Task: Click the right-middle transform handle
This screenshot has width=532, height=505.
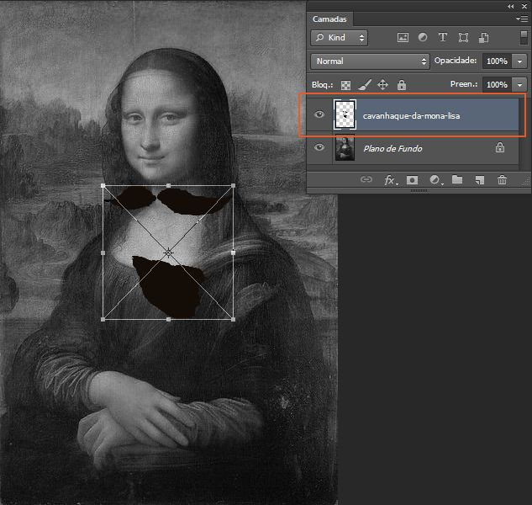Action: pyautogui.click(x=233, y=252)
